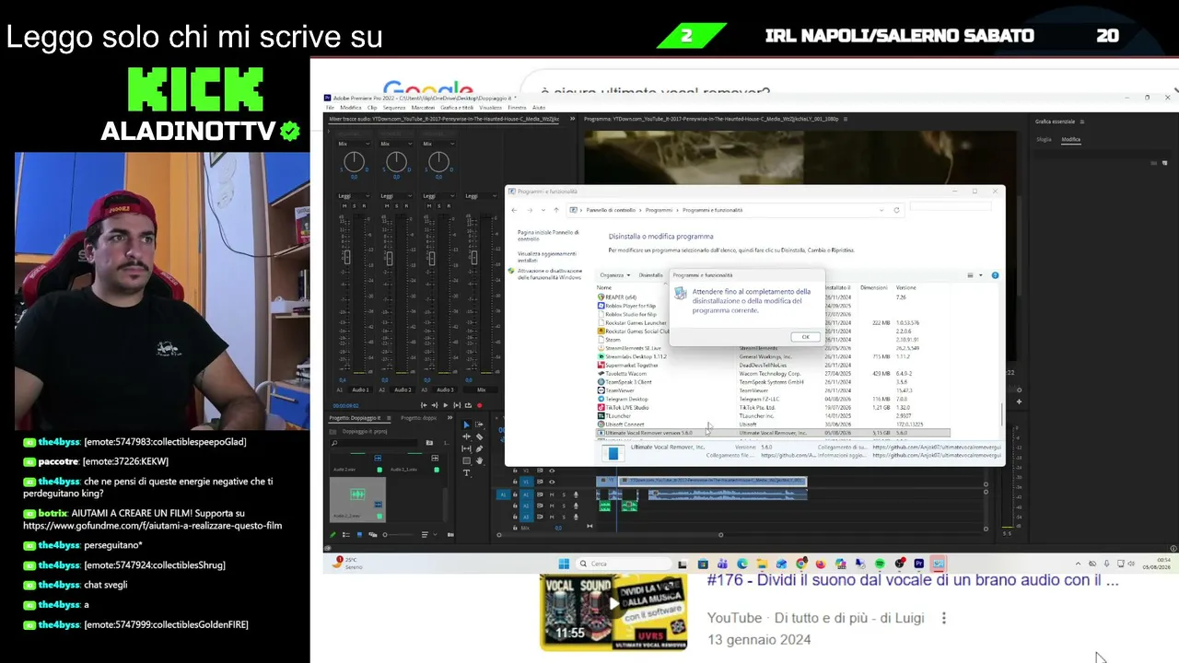The image size is (1179, 663).
Task: Select the Pen tool in Premiere
Action: pos(479,448)
